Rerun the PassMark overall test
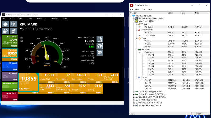This screenshot has height=118, width=211. (x=14, y=46)
